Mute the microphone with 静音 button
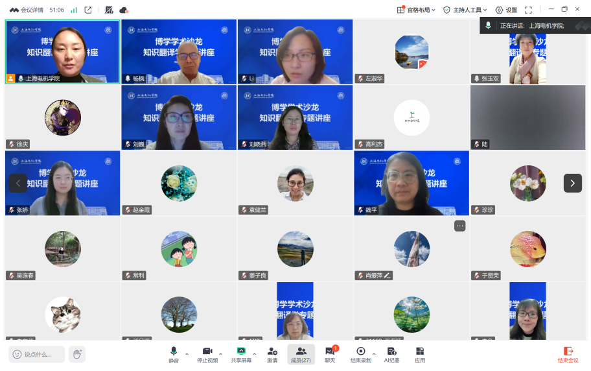The height and width of the screenshot is (371, 591). 174,354
